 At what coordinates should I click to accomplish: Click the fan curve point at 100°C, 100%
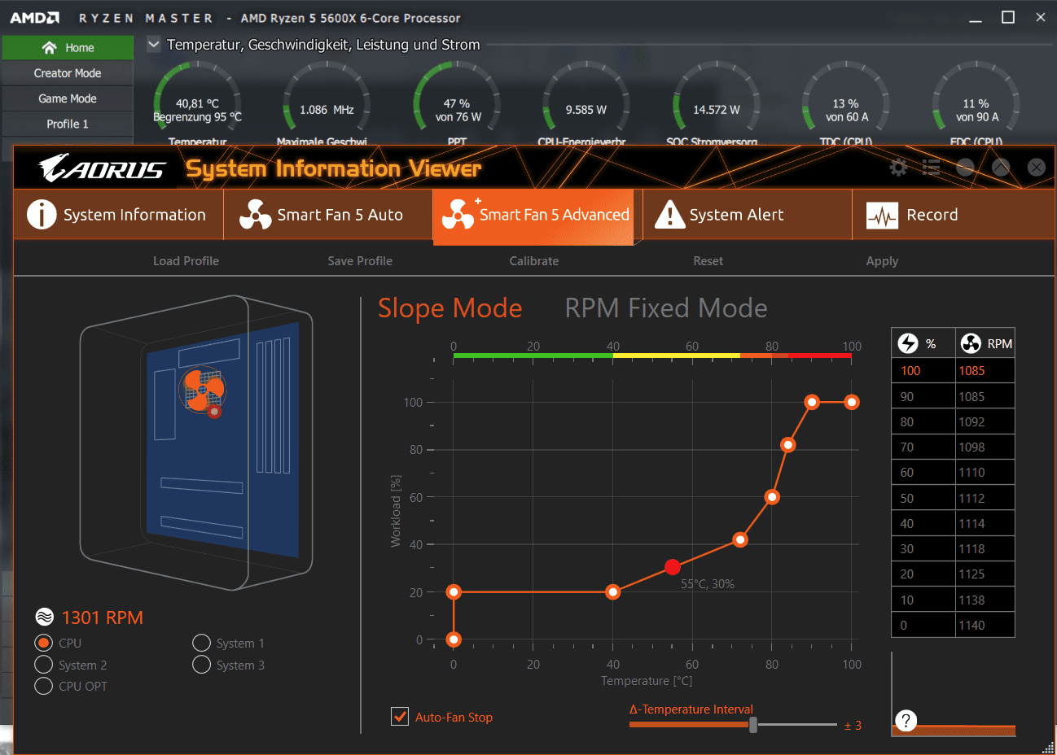tap(852, 402)
